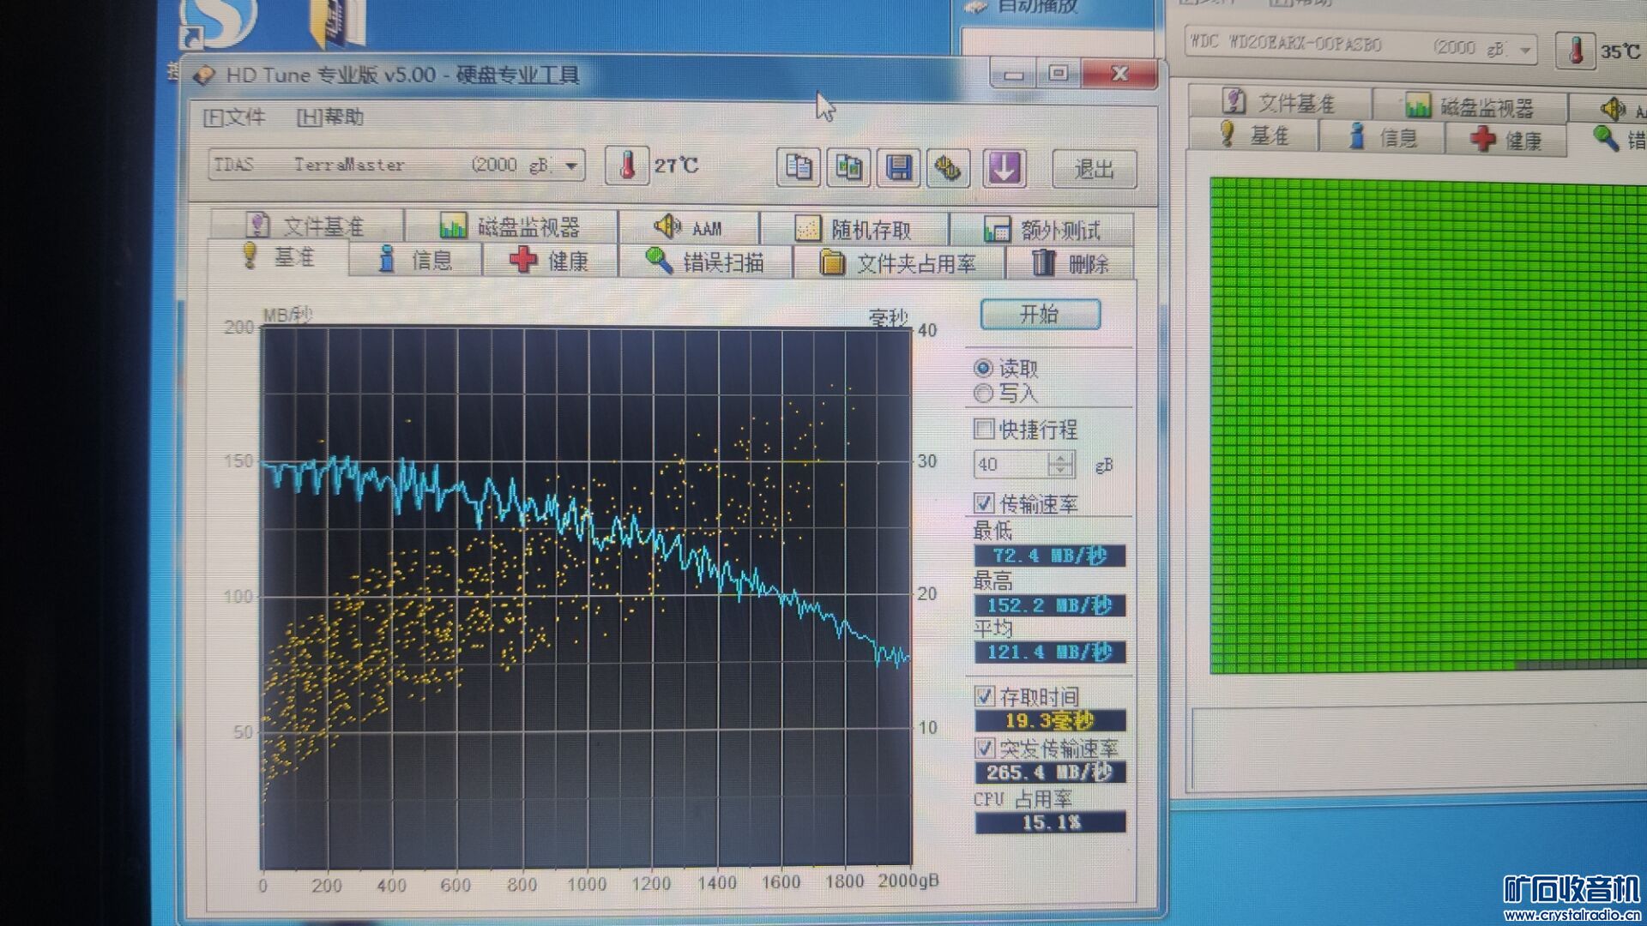Viewport: 1647px width, 926px height.
Task: Switch to the 信息 tab
Action: pyautogui.click(x=416, y=259)
